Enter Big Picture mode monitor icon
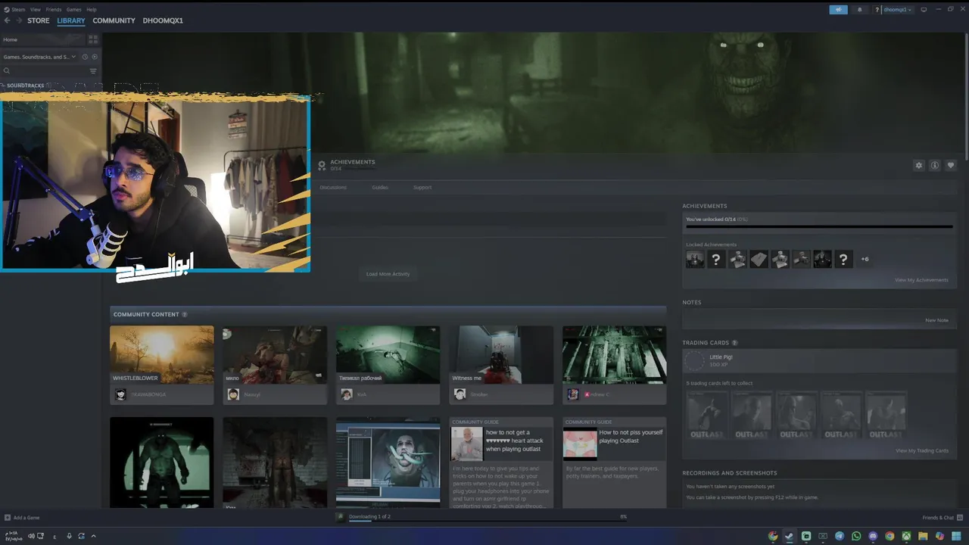This screenshot has height=545, width=969. [x=924, y=10]
